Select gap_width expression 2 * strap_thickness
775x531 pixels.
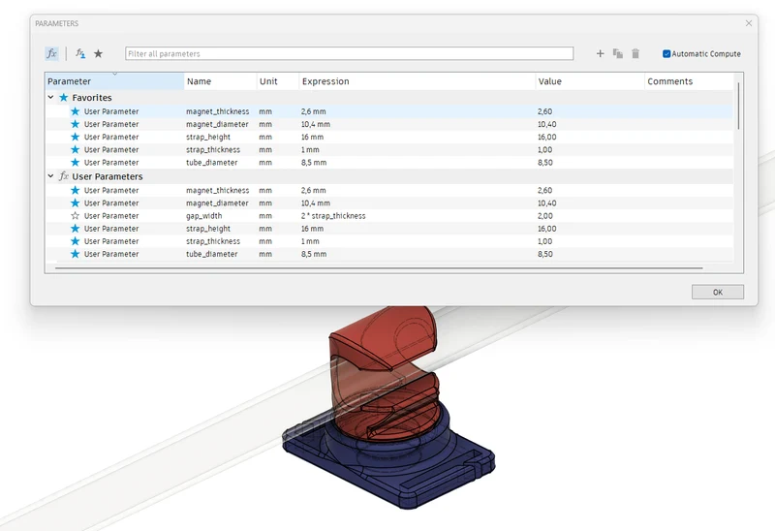(x=333, y=215)
